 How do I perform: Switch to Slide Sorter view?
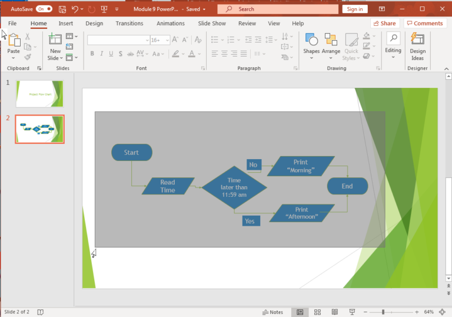317,312
